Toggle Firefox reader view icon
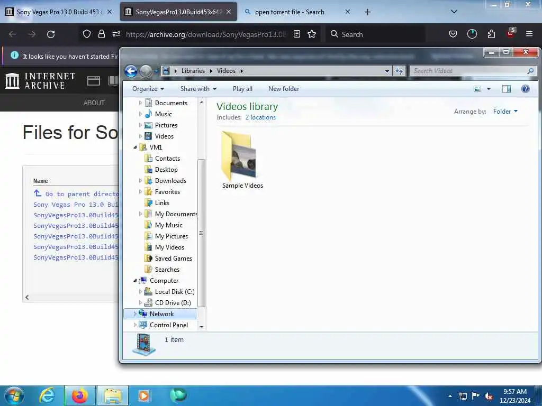This screenshot has height=406, width=542. click(x=296, y=34)
